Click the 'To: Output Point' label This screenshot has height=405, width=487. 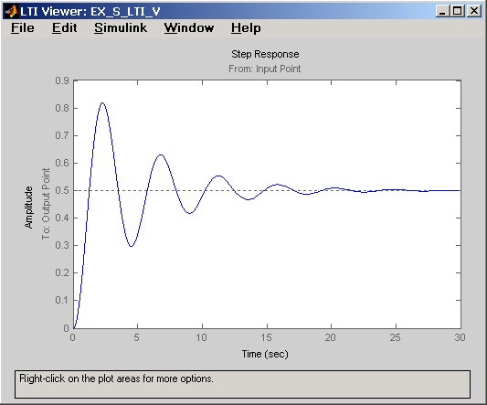point(46,204)
